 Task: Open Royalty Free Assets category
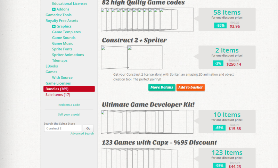click(62, 20)
